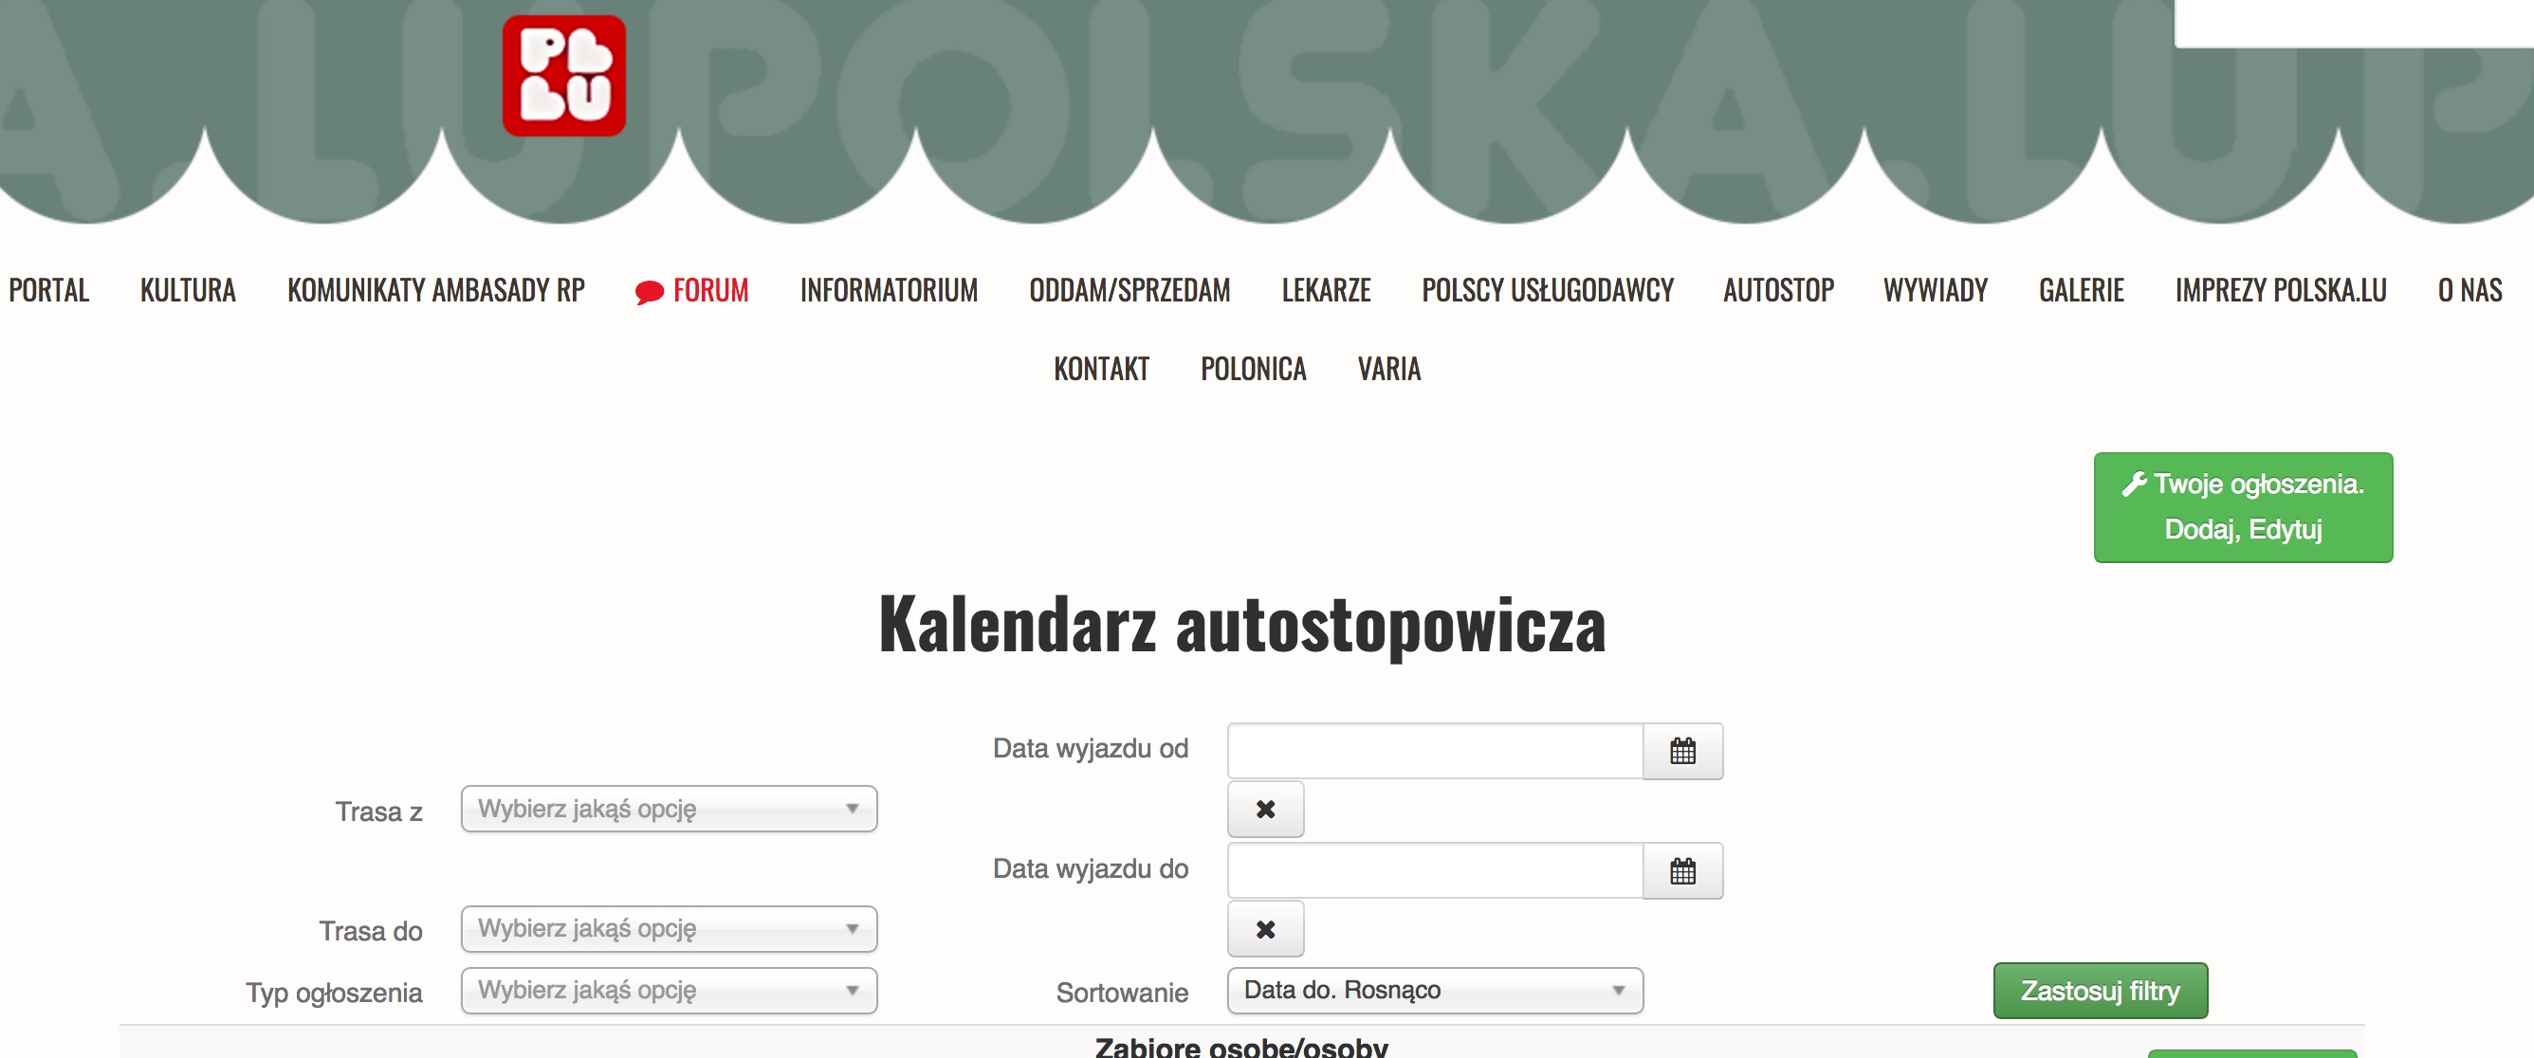Open the FORUM menu item
This screenshot has height=1058, width=2534.
point(710,290)
